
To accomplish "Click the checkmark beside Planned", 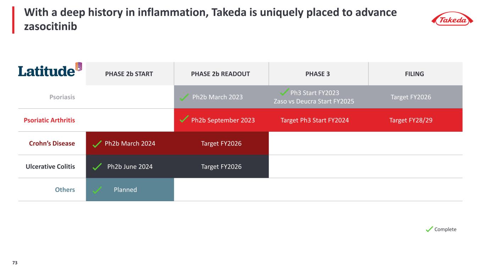I will [x=96, y=190].
